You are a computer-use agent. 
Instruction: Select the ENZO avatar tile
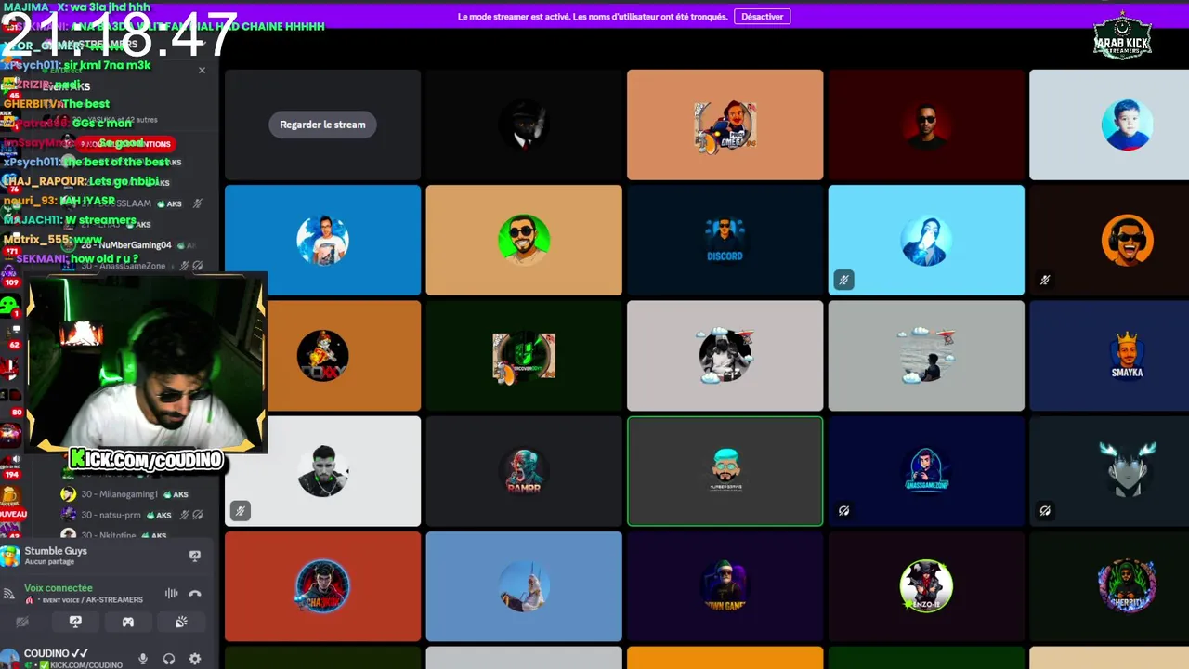[x=926, y=586]
